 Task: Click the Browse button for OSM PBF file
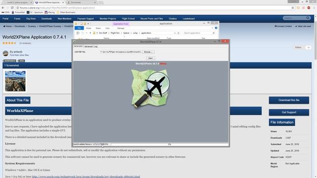148,52
